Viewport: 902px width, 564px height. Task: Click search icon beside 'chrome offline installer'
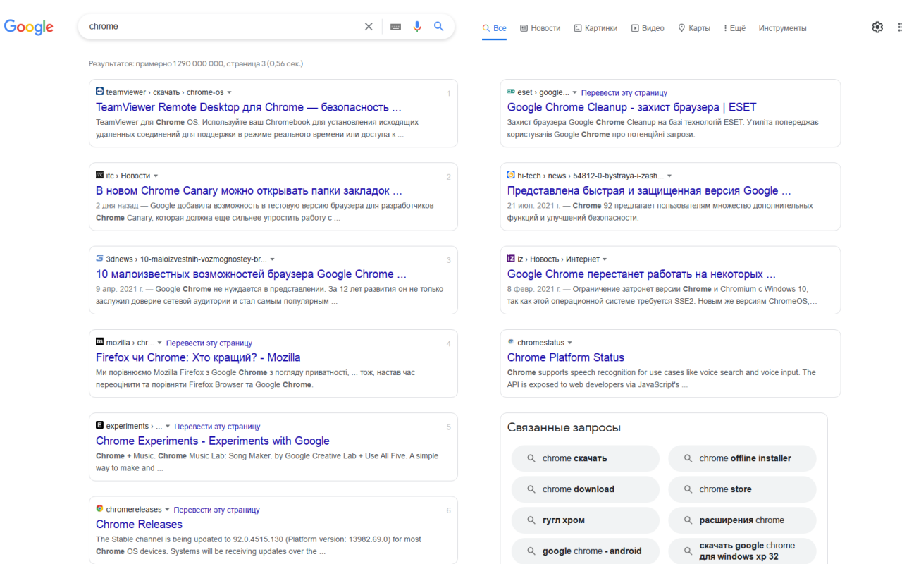coord(688,458)
